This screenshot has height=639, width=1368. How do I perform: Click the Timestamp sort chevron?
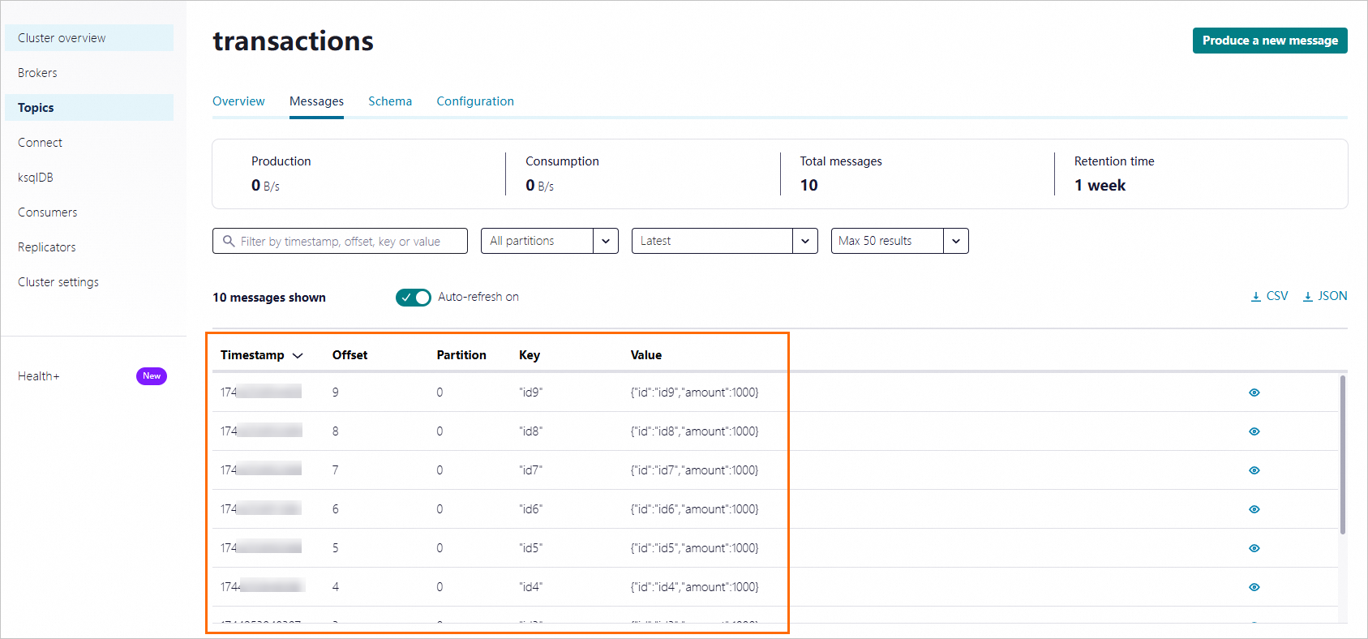298,355
